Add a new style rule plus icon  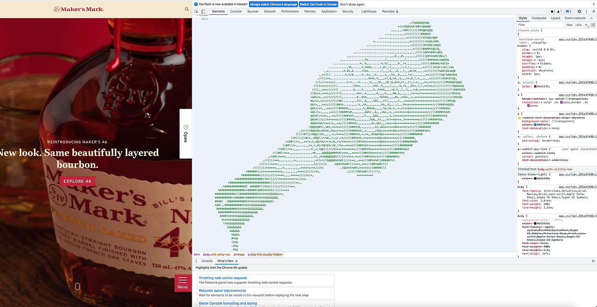[x=586, y=25]
